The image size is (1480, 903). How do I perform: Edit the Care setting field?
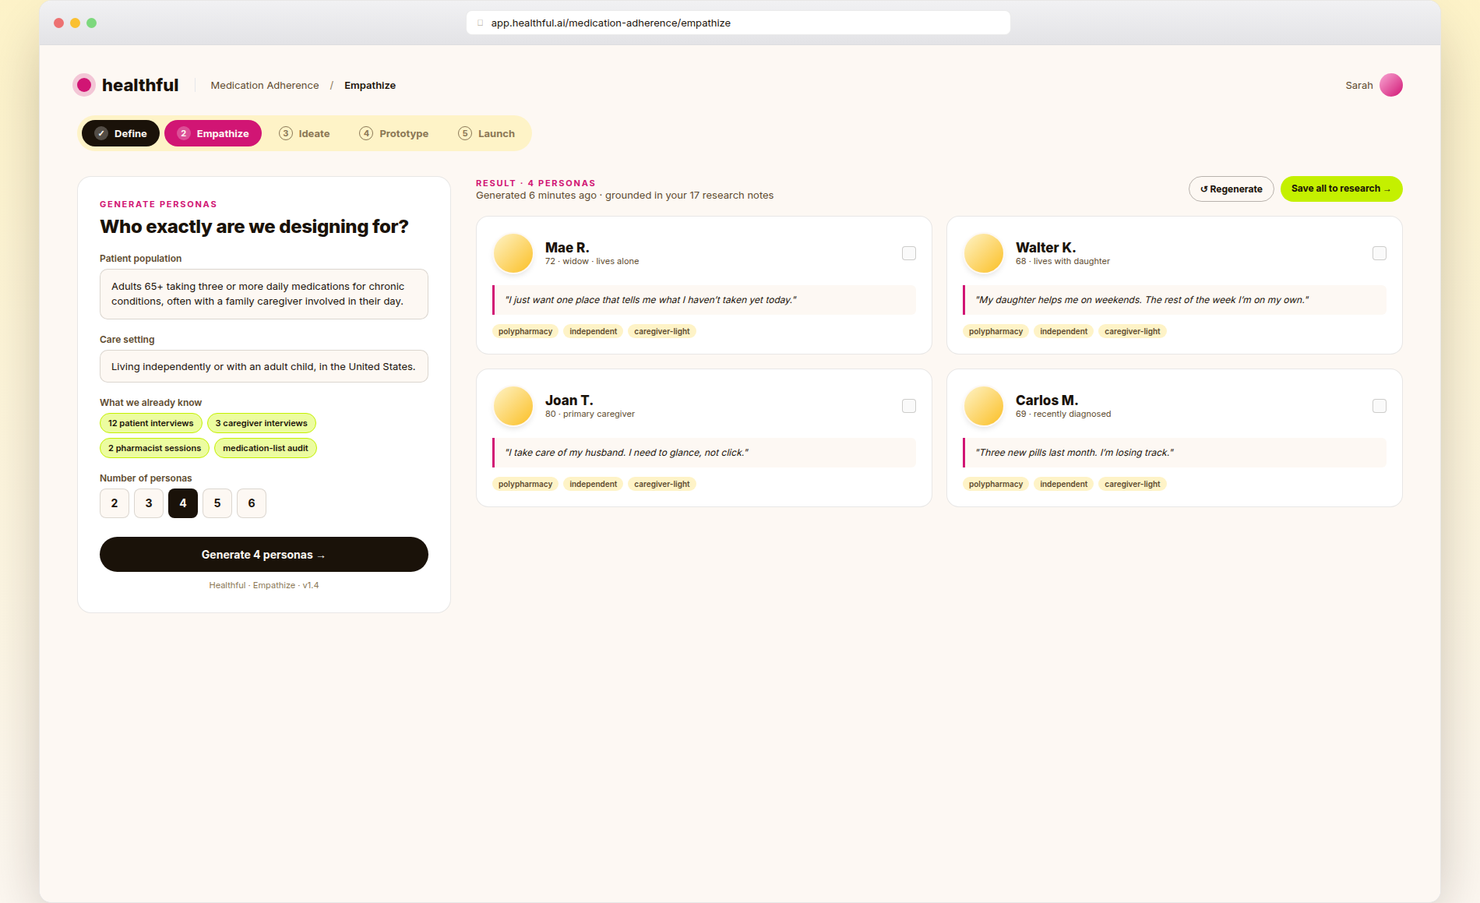point(264,366)
